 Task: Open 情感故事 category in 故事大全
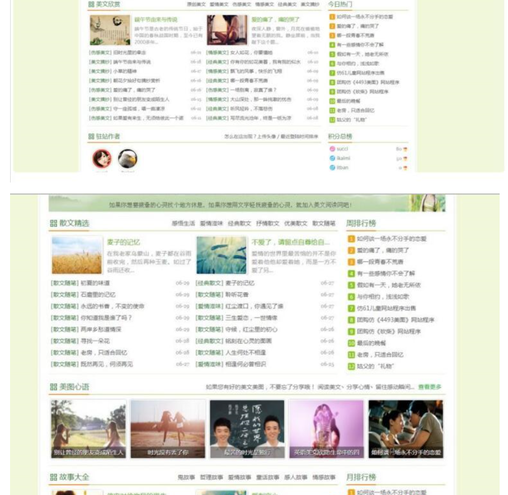coord(324,478)
